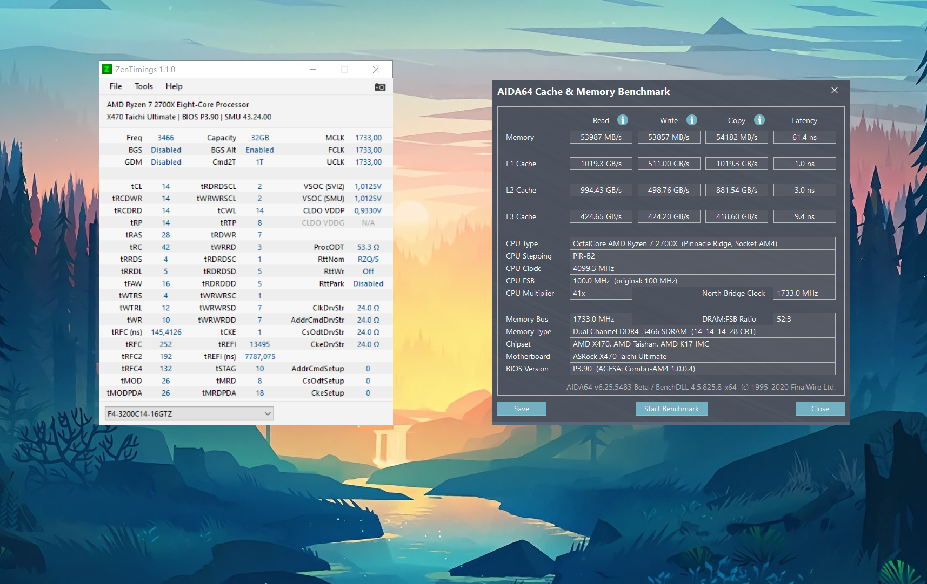Select the L1 Cache Write value 511.00 GB/s

tap(669, 164)
